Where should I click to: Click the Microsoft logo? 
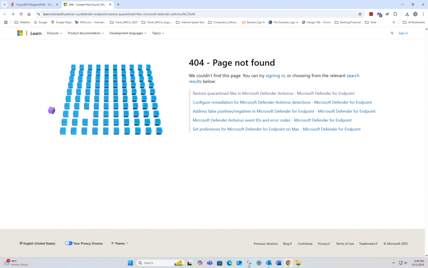tap(20, 33)
